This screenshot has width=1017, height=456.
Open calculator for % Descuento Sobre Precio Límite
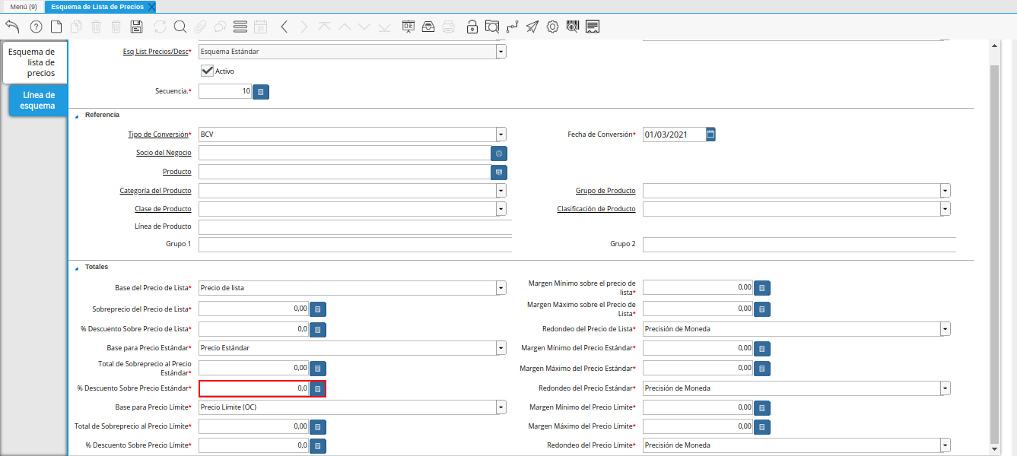[x=318, y=445]
